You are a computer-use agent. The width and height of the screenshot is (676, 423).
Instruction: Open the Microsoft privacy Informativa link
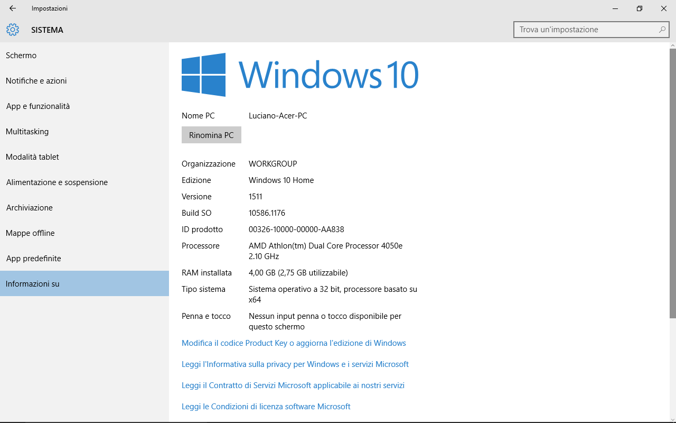[x=295, y=364]
